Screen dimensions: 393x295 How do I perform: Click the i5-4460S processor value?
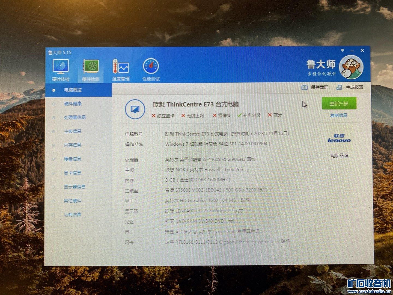(210, 159)
